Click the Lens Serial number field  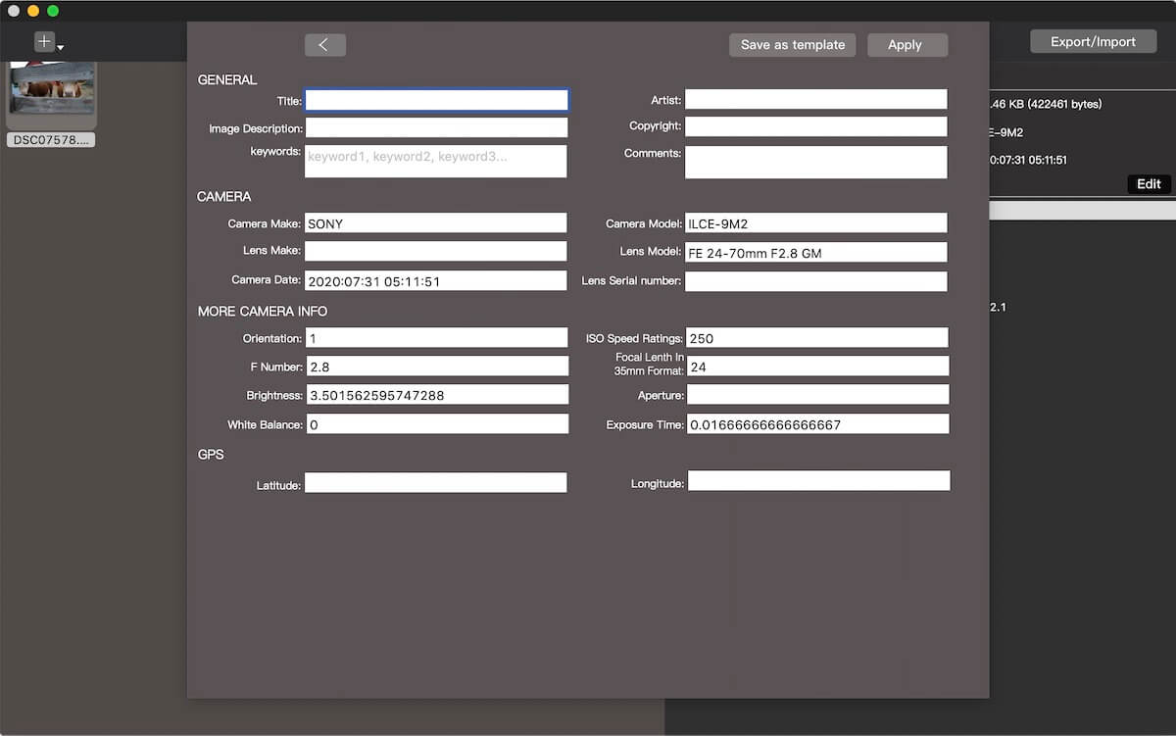[x=816, y=282]
